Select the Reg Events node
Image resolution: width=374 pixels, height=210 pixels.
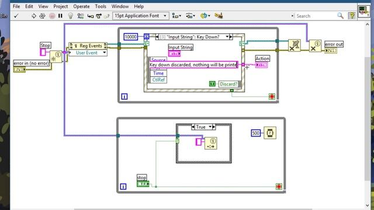(88, 45)
